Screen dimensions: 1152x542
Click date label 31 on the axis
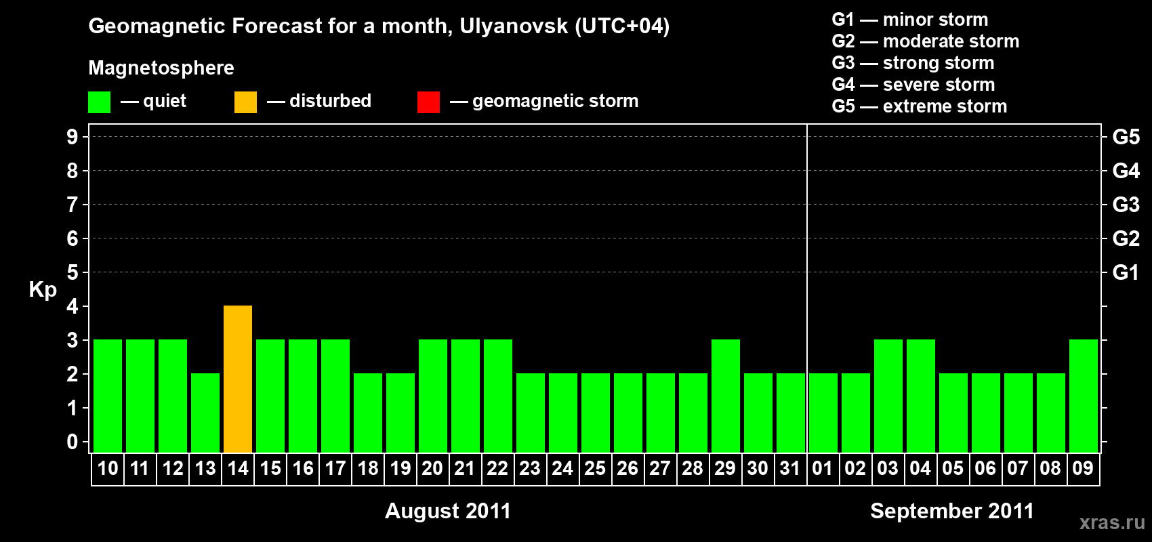pyautogui.click(x=790, y=468)
